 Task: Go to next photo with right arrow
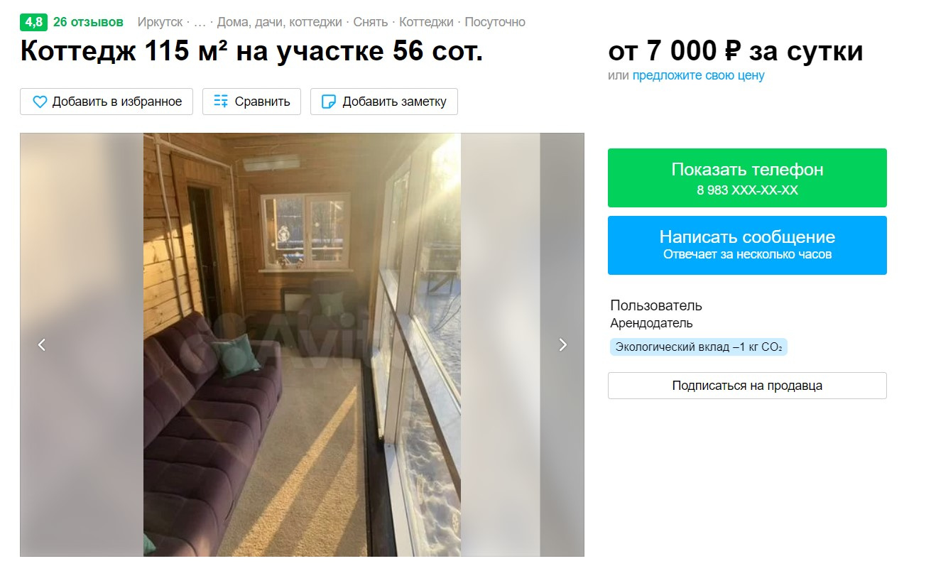562,344
